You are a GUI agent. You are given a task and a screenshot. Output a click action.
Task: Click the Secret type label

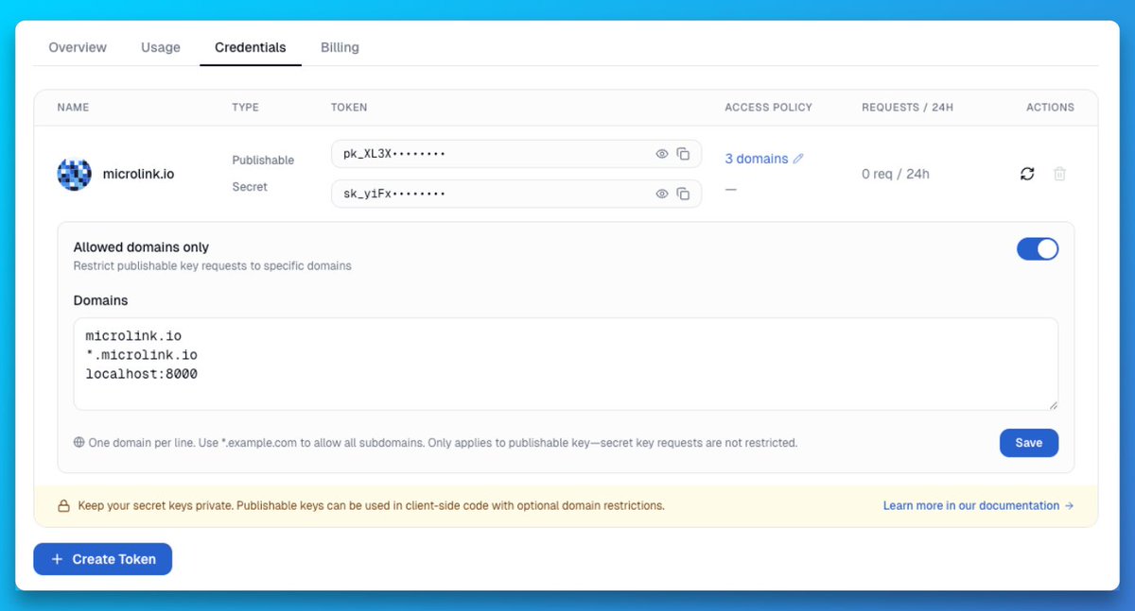pyautogui.click(x=250, y=187)
